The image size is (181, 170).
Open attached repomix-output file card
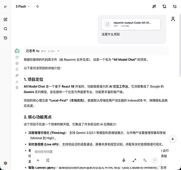point(131,24)
